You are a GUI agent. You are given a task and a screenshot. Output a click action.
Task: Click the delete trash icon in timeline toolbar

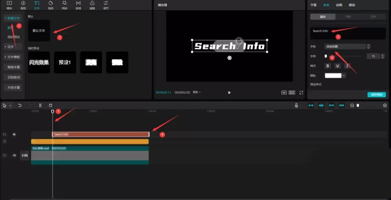[50, 105]
